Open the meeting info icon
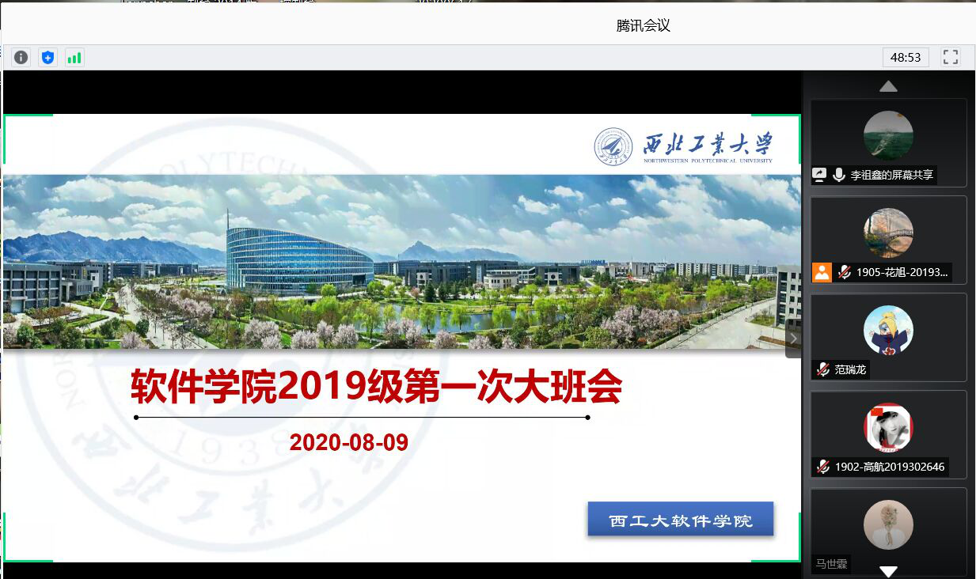The image size is (976, 579). tap(21, 57)
